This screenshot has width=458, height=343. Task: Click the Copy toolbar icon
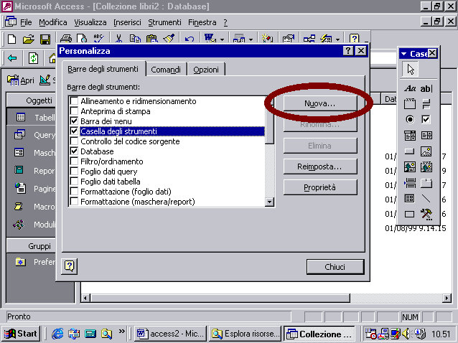[135, 39]
